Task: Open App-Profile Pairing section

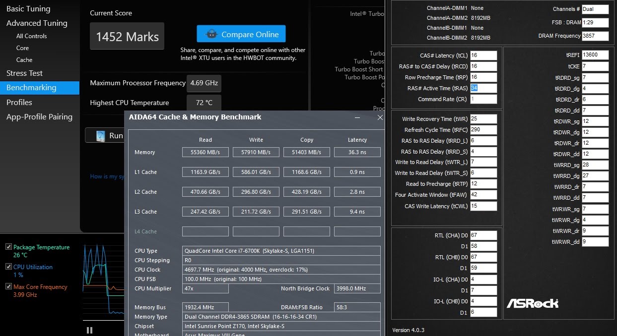Action: [39, 117]
